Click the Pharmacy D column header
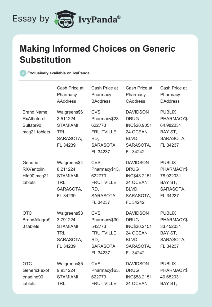Viewport: 212px width, 307px height. tap(174, 94)
